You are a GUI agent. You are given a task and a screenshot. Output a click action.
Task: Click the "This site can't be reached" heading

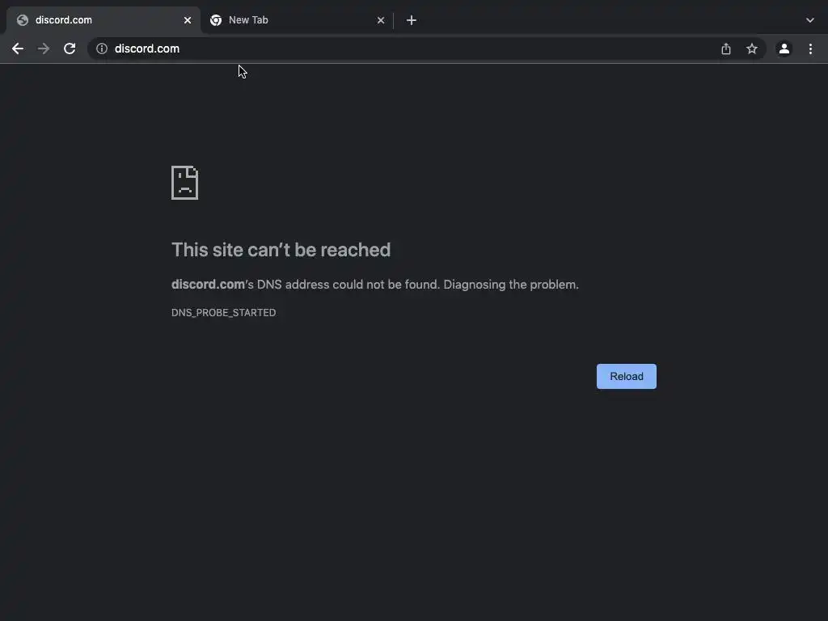coord(281,250)
